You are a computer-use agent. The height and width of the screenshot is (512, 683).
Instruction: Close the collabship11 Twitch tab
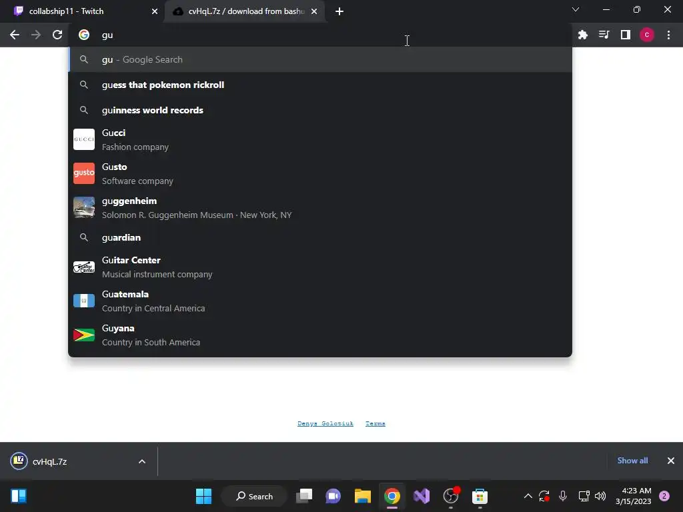point(155,11)
